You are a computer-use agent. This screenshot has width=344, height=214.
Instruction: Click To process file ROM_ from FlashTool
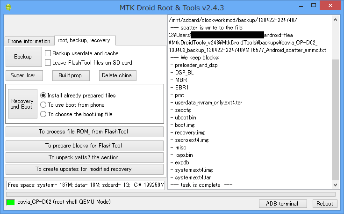click(x=85, y=132)
